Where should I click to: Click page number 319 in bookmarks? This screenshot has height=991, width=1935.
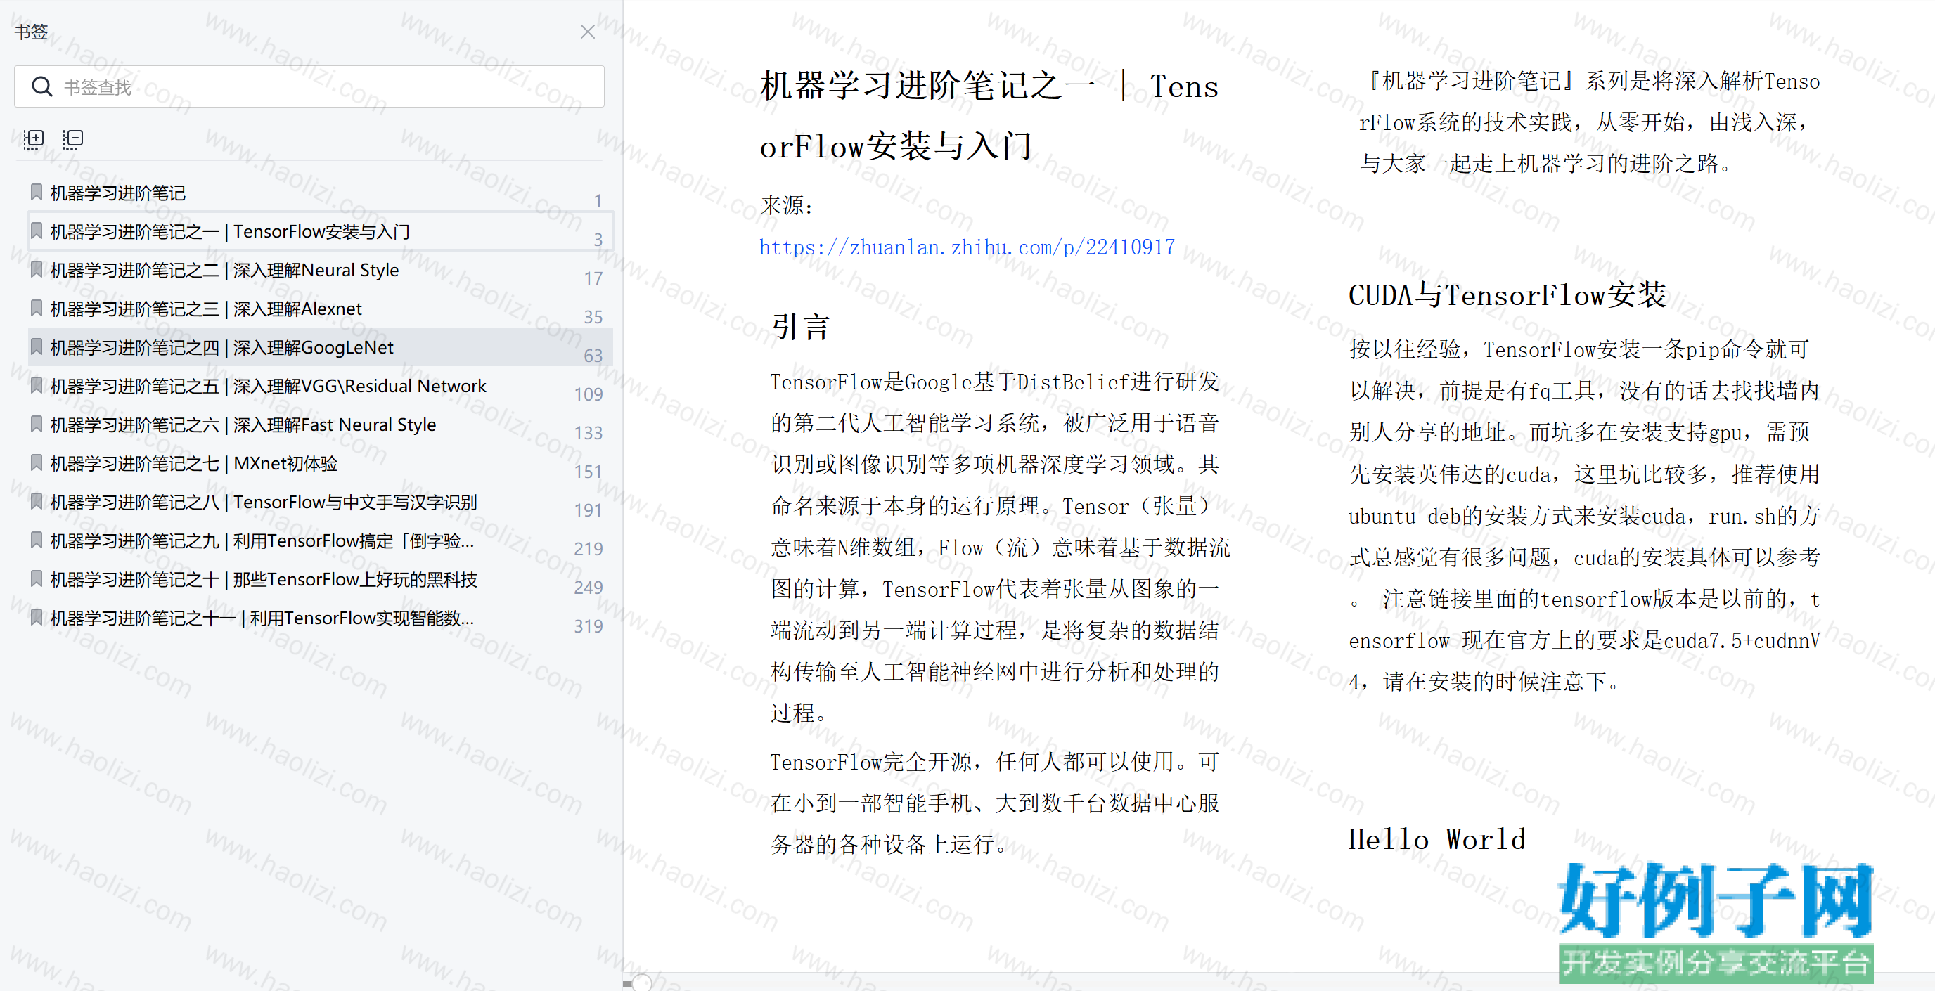[x=589, y=627]
